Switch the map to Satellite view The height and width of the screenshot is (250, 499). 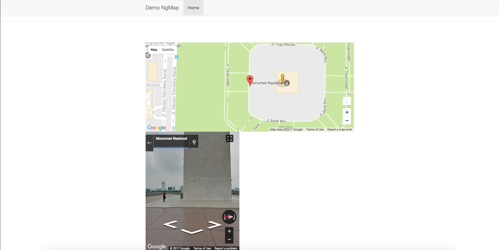coord(168,50)
